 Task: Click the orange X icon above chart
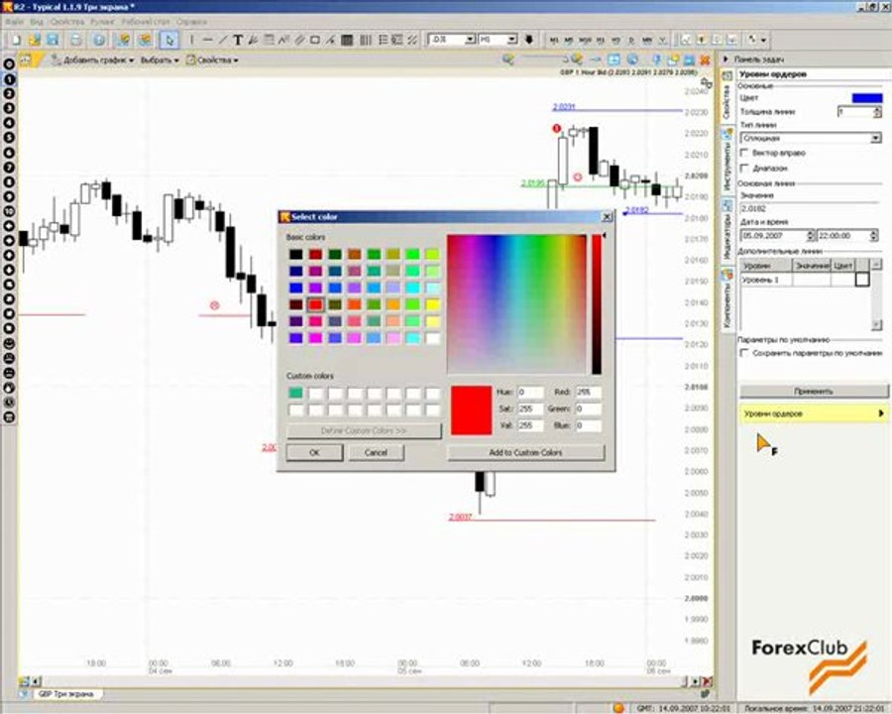705,59
